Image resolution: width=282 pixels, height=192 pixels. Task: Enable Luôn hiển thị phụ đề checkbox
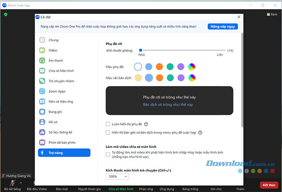coord(108,124)
